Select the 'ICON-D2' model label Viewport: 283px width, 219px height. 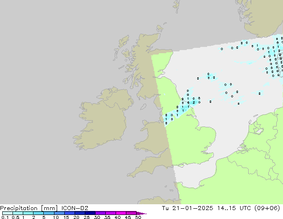click(x=75, y=208)
